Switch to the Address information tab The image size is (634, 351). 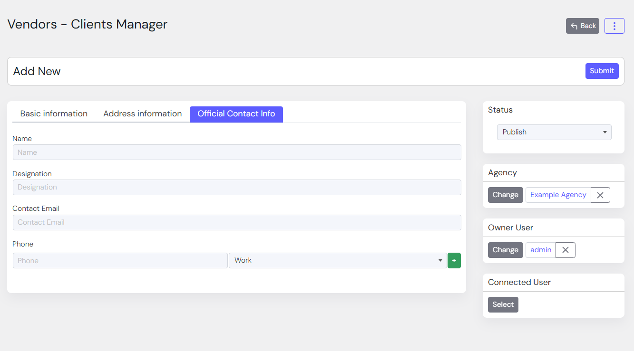[x=142, y=114]
